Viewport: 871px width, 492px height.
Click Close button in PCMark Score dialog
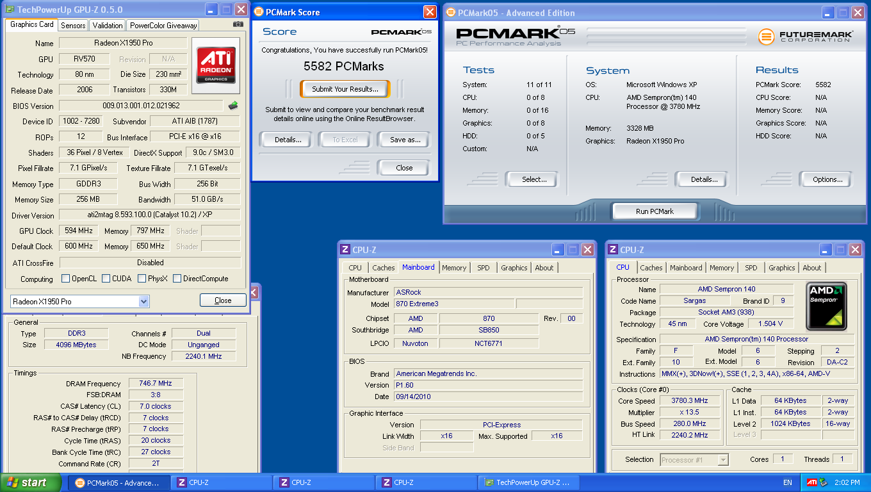pyautogui.click(x=404, y=168)
